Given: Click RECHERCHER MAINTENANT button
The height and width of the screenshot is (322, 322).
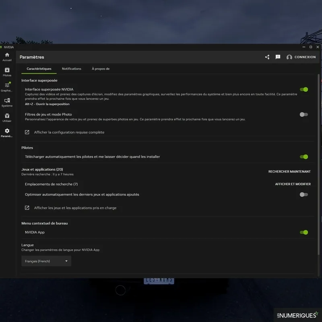Looking at the screenshot, I should 289,172.
